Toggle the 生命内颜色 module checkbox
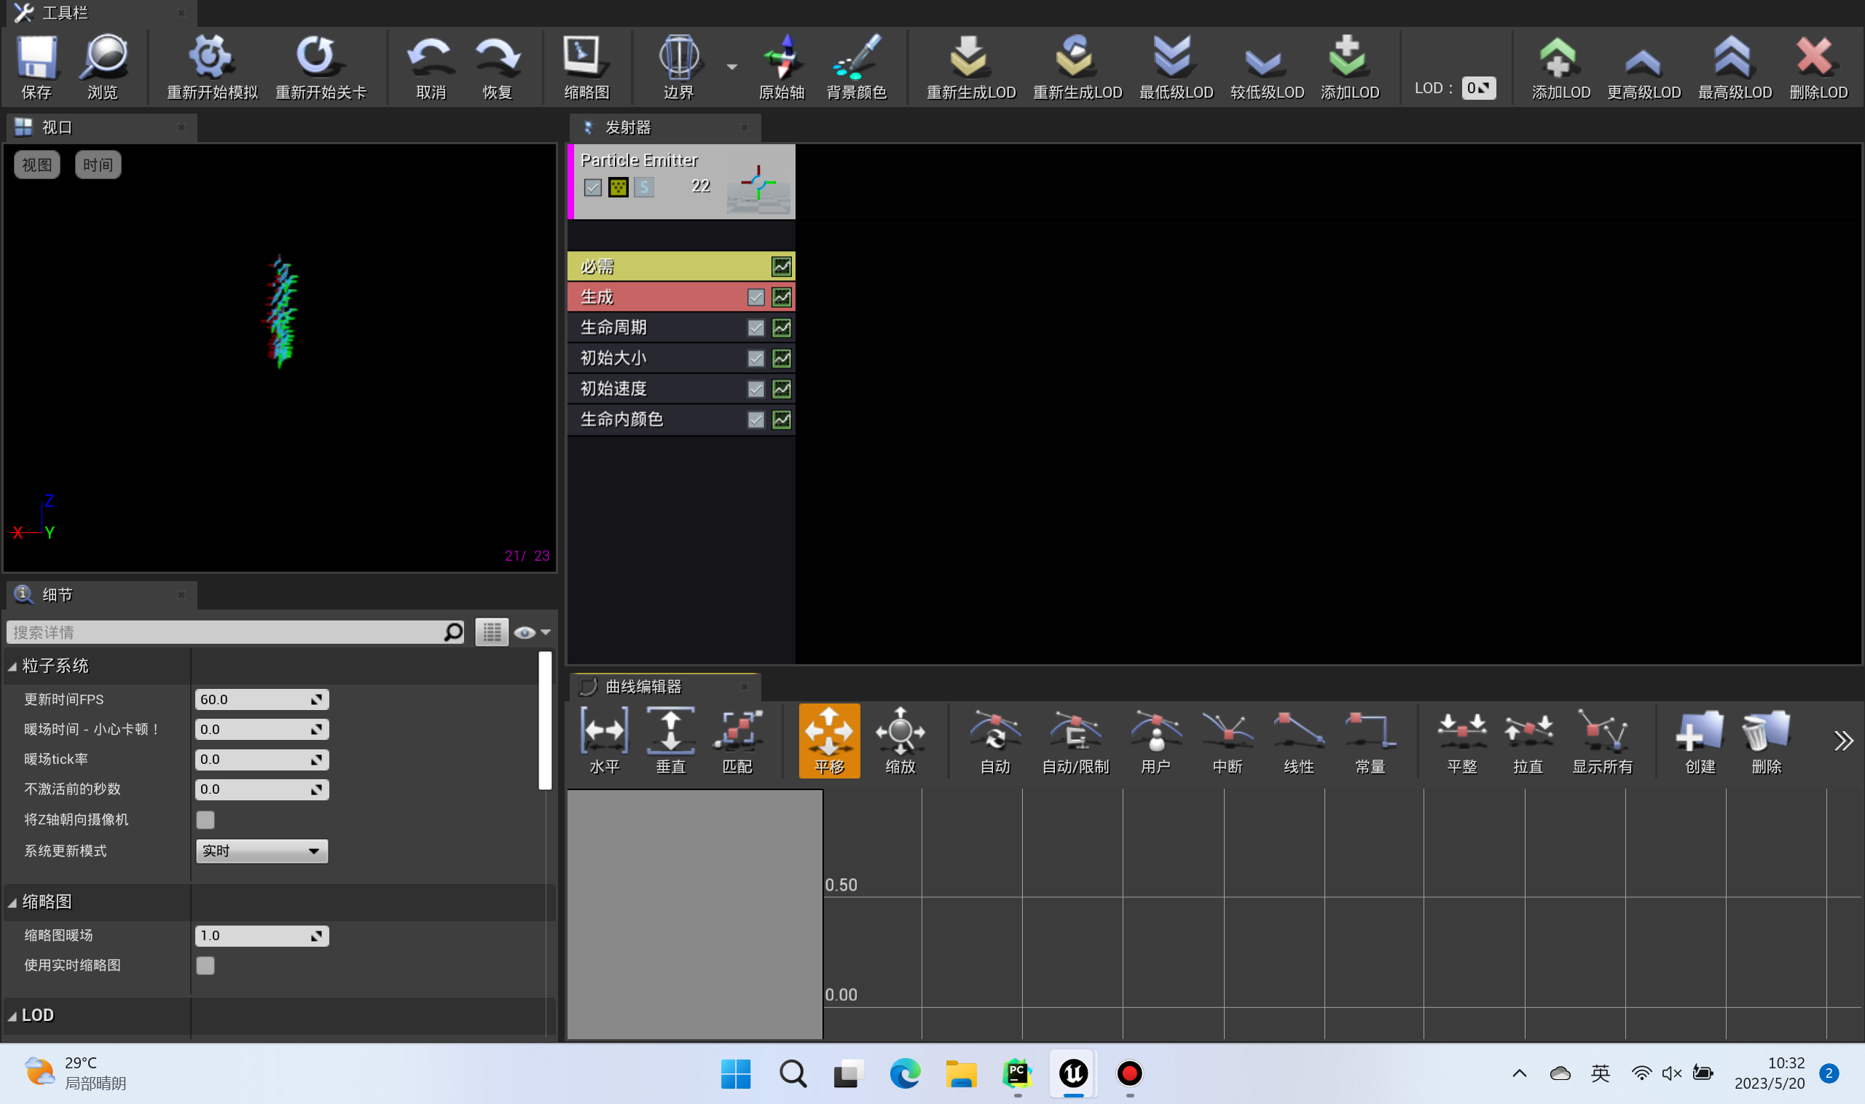 (755, 419)
